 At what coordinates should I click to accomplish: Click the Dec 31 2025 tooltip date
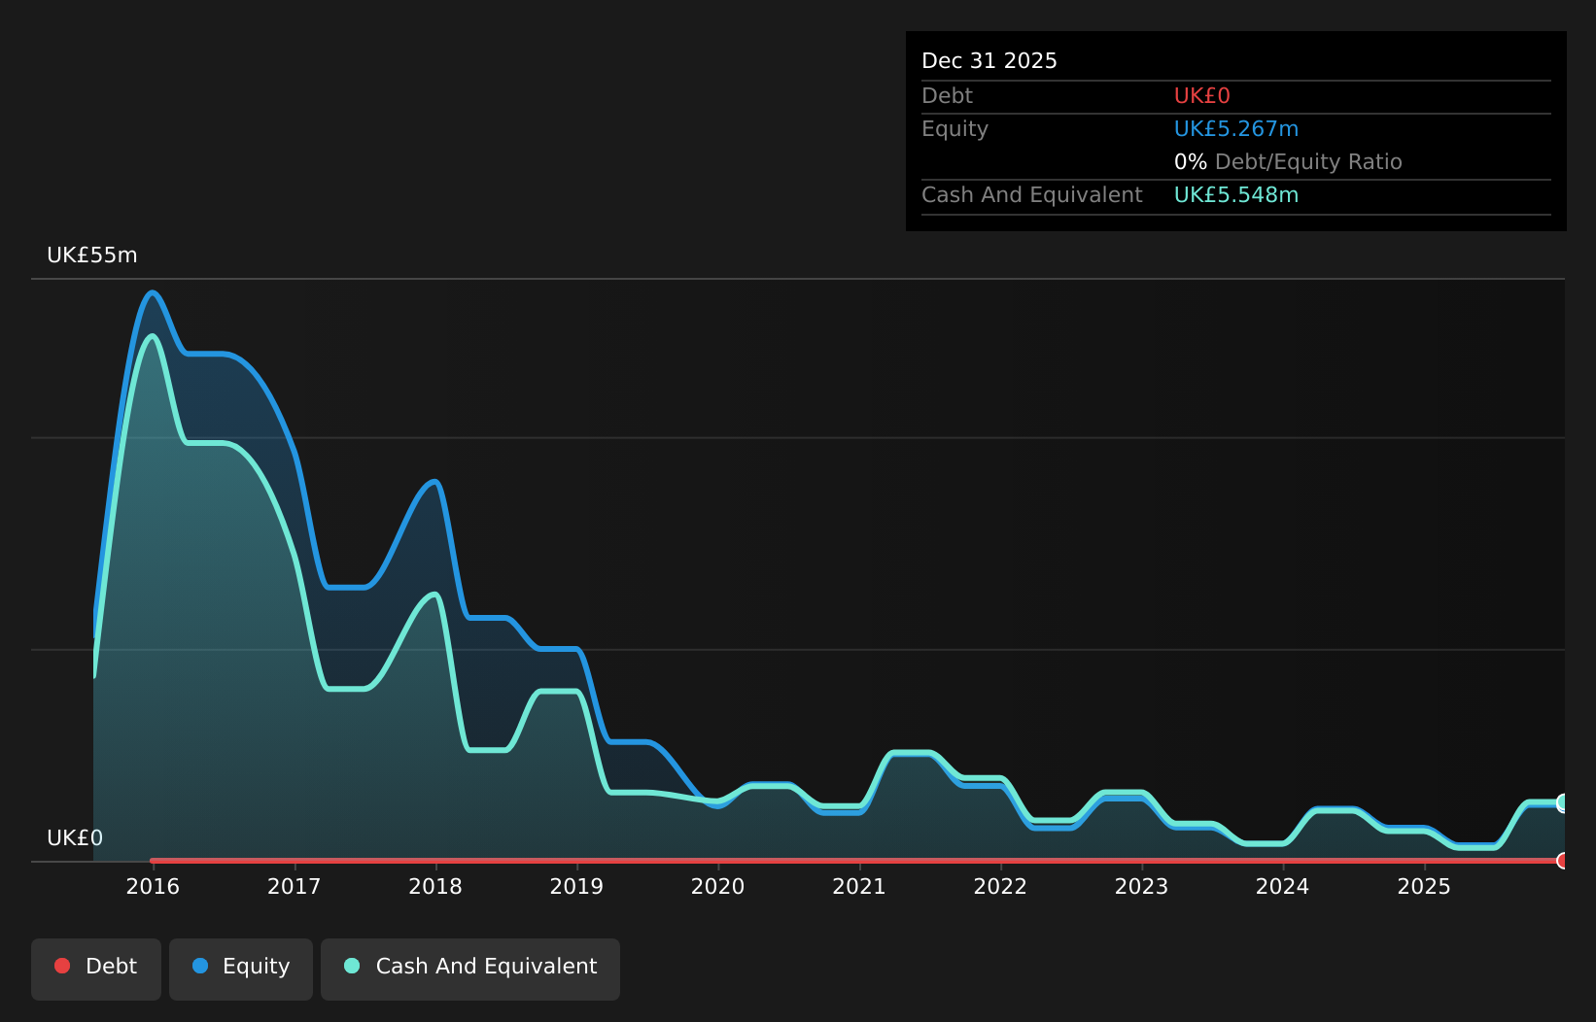click(x=989, y=61)
